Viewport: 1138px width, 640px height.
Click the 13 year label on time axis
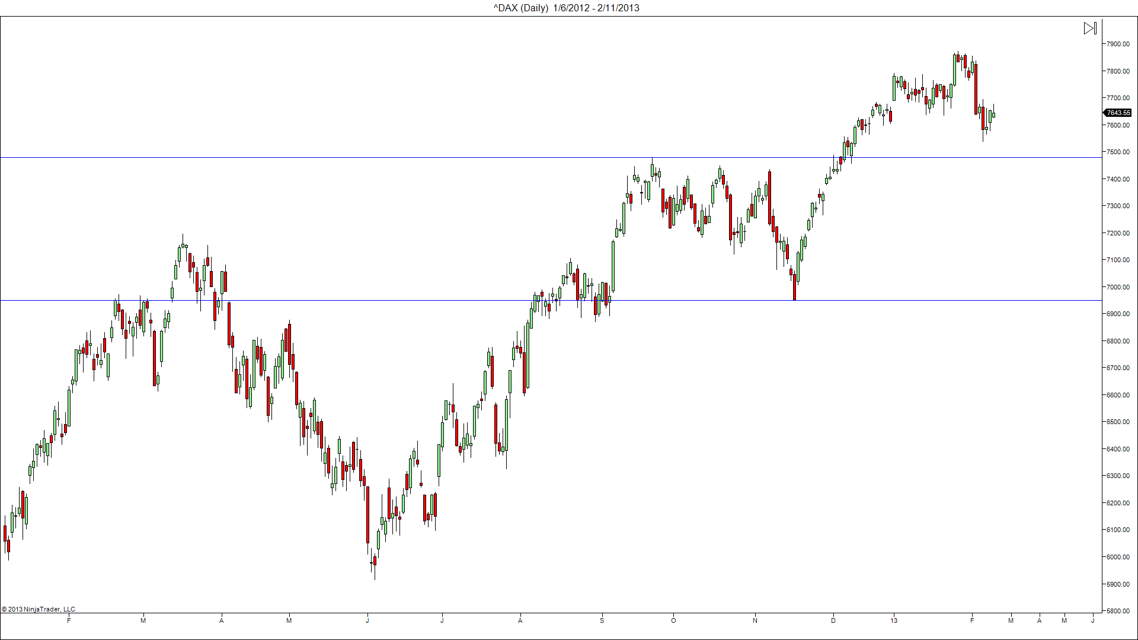(x=894, y=621)
